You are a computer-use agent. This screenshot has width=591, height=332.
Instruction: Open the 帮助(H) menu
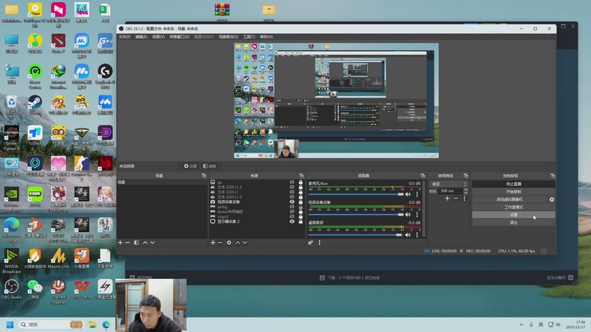click(266, 37)
